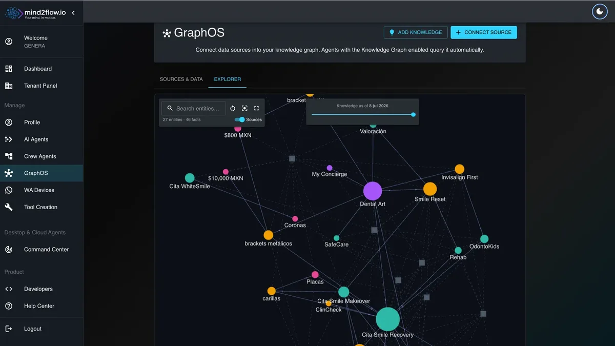Log out using the Logout item

pos(42,329)
